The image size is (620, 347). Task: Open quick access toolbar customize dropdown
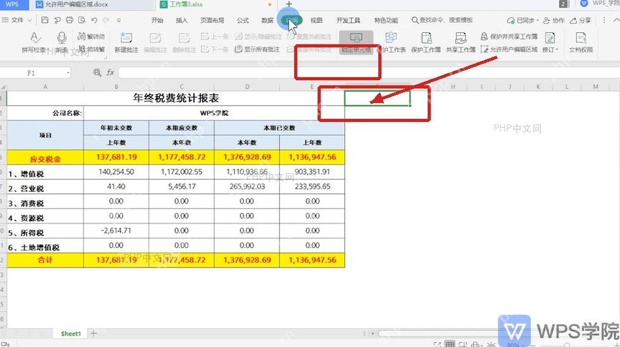click(119, 20)
